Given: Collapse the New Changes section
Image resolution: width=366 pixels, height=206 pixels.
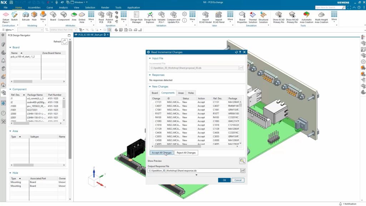Looking at the screenshot, I should [x=150, y=87].
